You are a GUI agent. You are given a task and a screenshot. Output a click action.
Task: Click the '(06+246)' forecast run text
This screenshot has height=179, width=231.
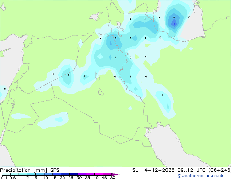coord(220,170)
